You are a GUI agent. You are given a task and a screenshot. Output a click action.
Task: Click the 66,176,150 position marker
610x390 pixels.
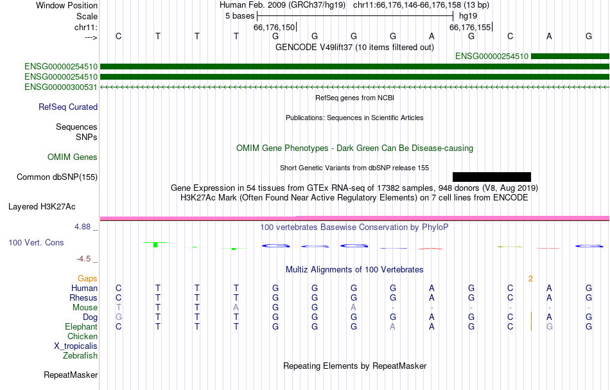coord(275,27)
